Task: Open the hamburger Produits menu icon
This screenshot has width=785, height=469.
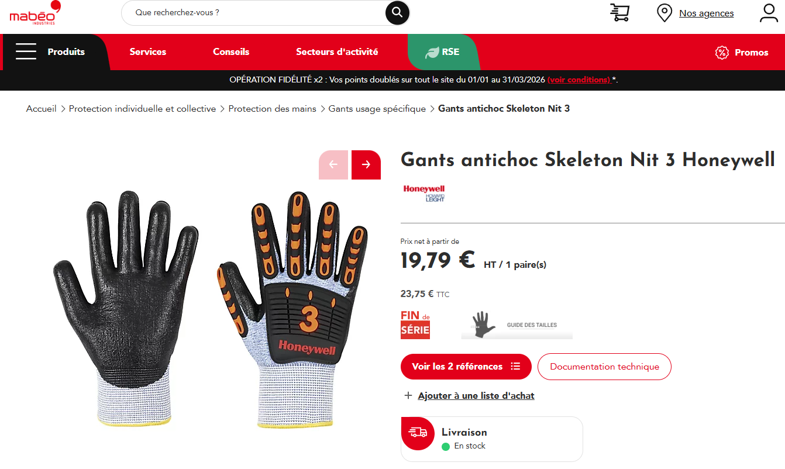Action: [x=26, y=52]
